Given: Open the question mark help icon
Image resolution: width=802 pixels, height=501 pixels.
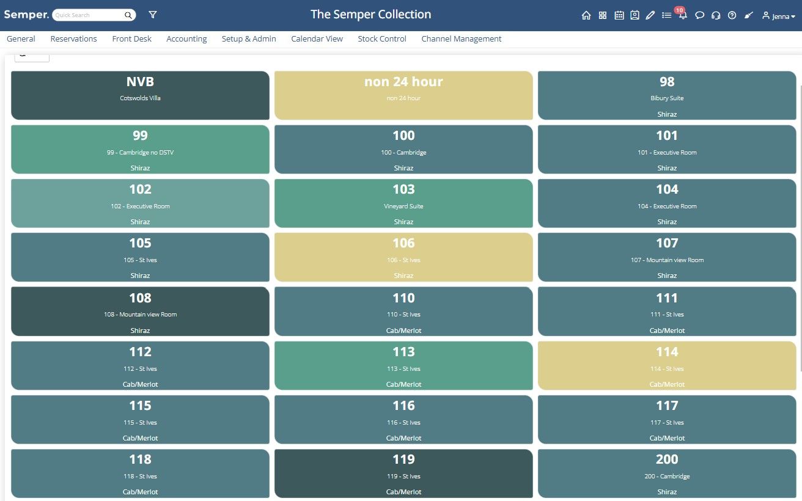Looking at the screenshot, I should point(732,15).
